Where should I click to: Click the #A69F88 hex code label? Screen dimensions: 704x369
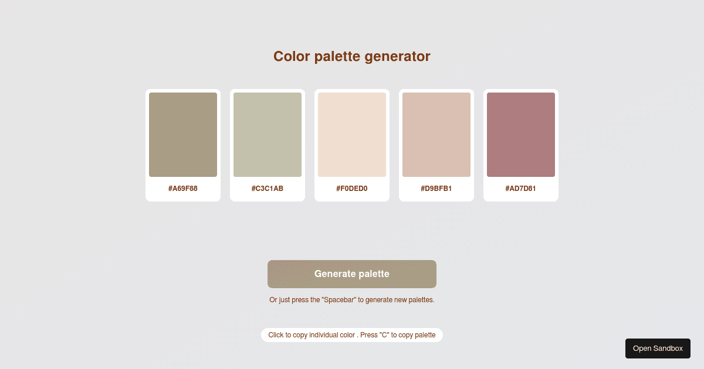[182, 188]
